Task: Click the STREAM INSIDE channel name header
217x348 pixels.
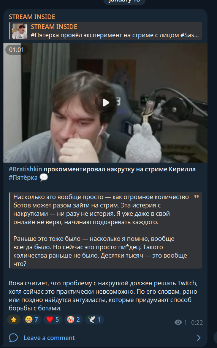Action: point(32,17)
